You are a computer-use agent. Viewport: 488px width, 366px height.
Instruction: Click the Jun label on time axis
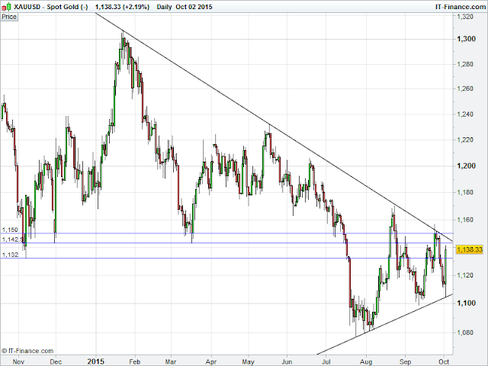(x=287, y=361)
